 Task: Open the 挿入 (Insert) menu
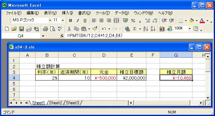67,13
